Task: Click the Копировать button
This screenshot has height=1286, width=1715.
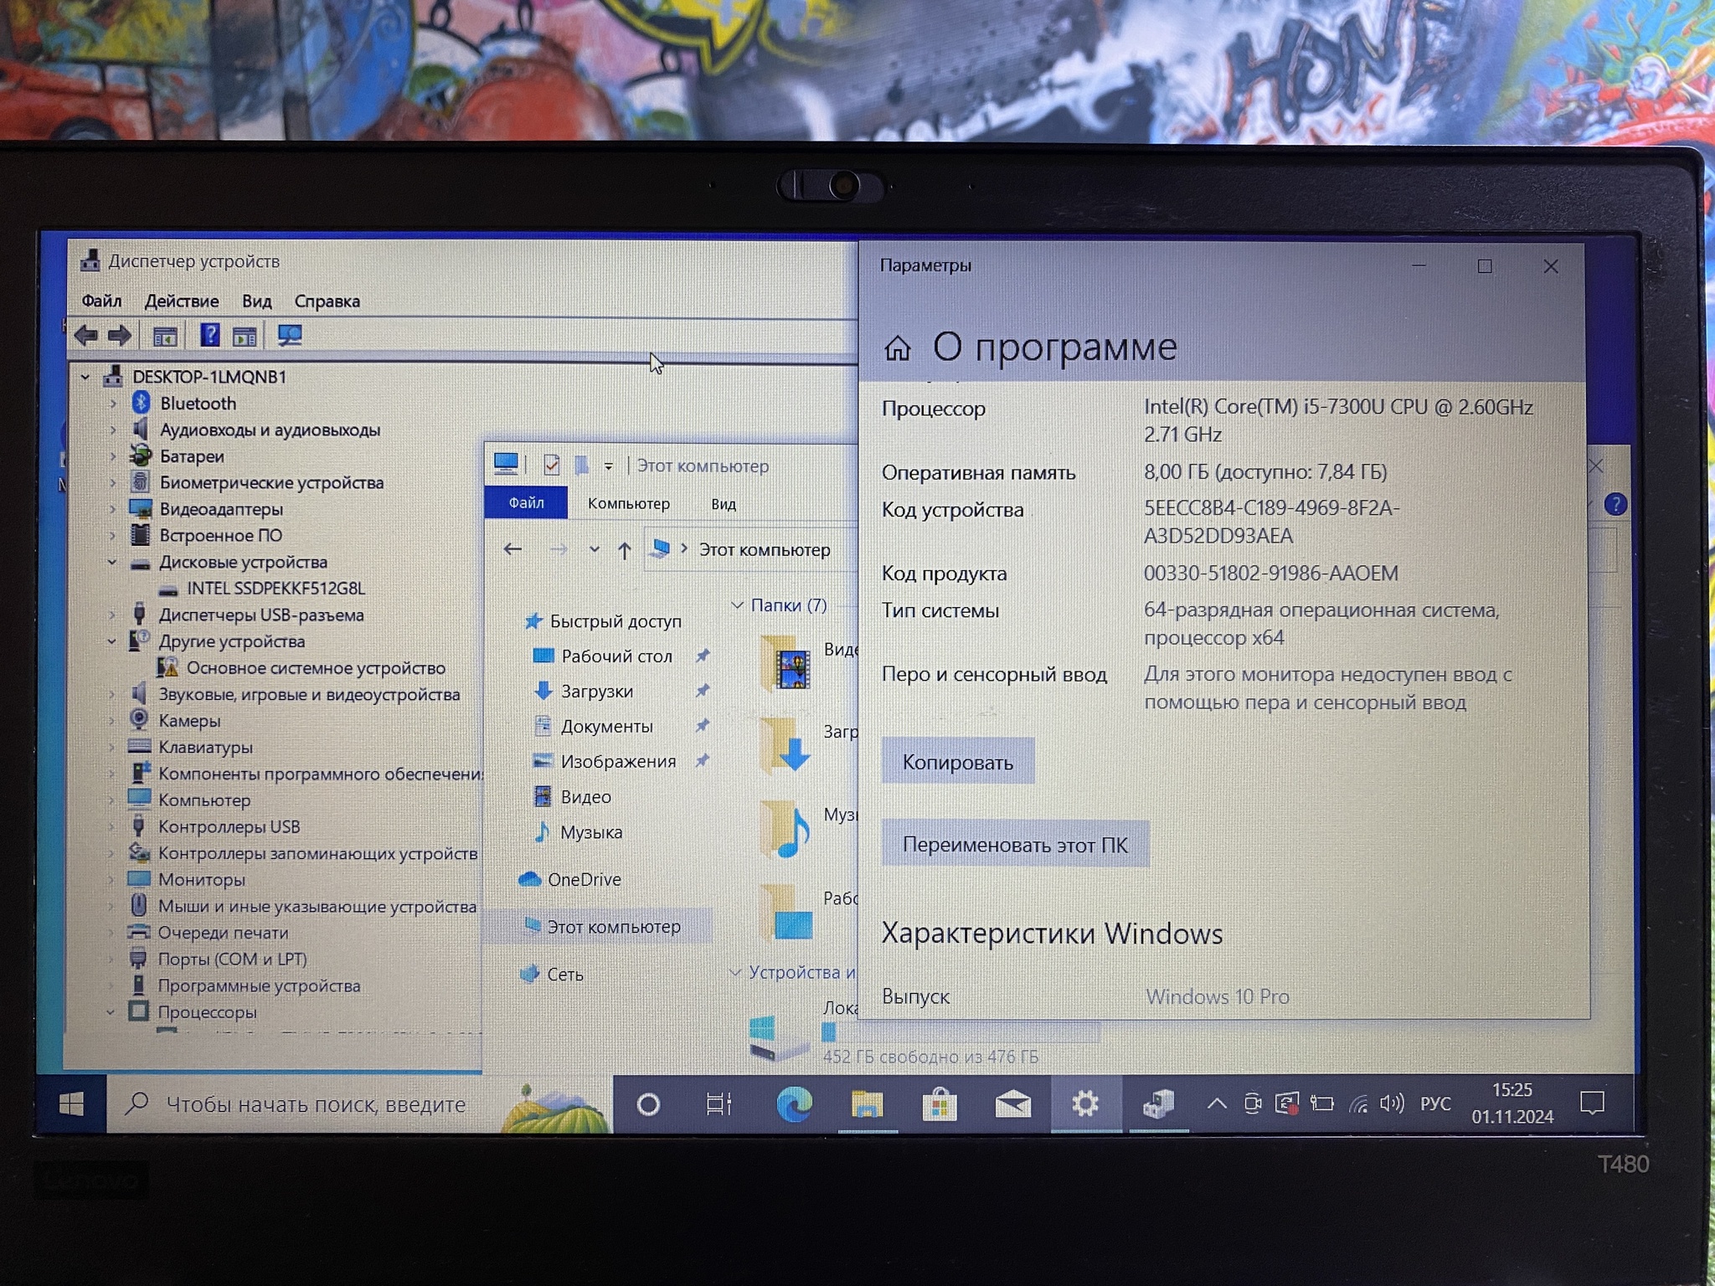Action: pyautogui.click(x=957, y=762)
